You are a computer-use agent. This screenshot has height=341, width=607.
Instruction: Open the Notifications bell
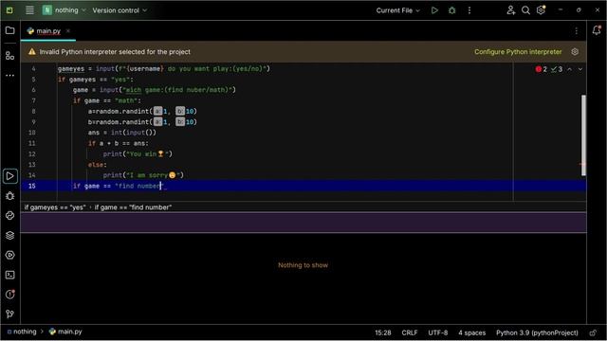tap(597, 30)
